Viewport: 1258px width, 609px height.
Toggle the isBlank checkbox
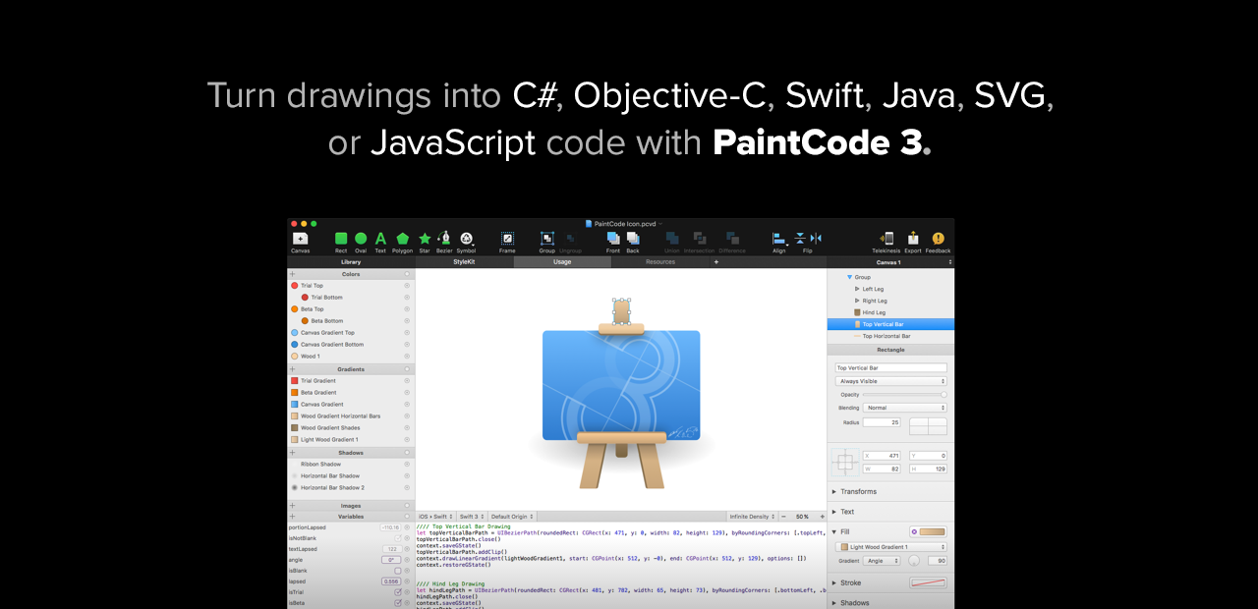(x=397, y=571)
